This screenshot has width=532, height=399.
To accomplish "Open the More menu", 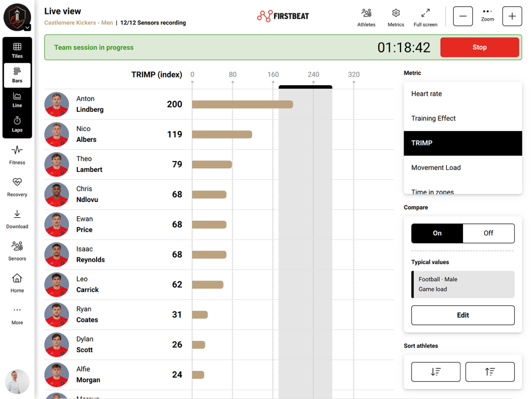I will coord(17,315).
